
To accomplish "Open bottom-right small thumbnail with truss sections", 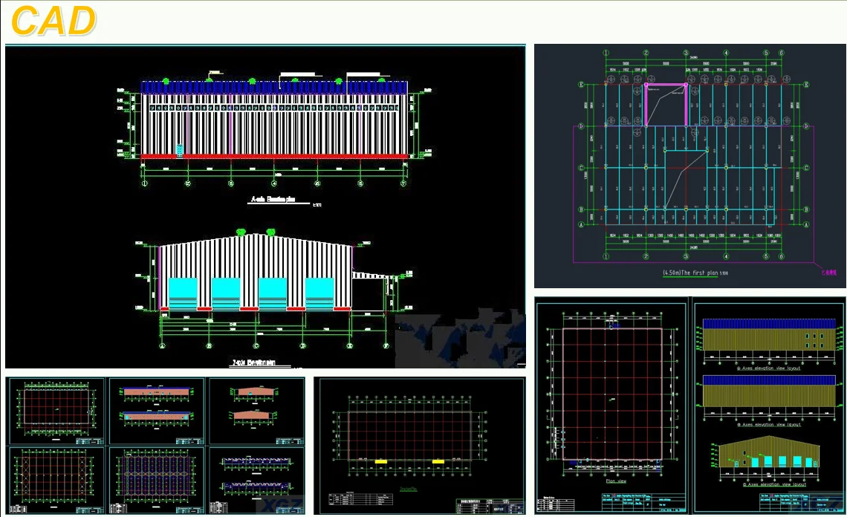I will pos(256,478).
